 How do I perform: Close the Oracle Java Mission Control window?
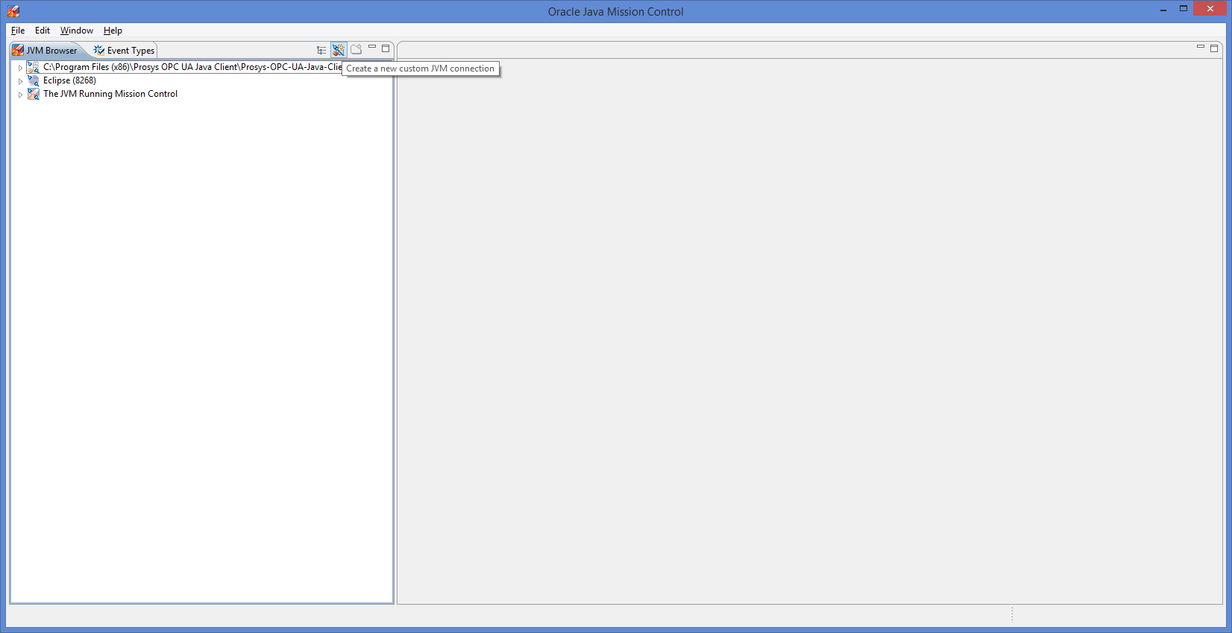[1210, 8]
